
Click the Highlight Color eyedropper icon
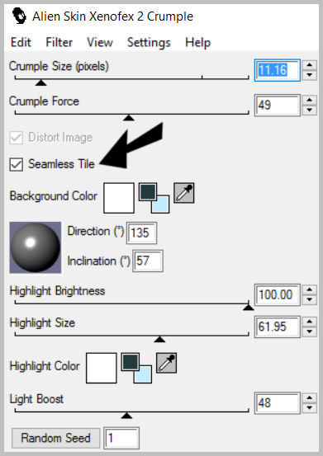167,363
